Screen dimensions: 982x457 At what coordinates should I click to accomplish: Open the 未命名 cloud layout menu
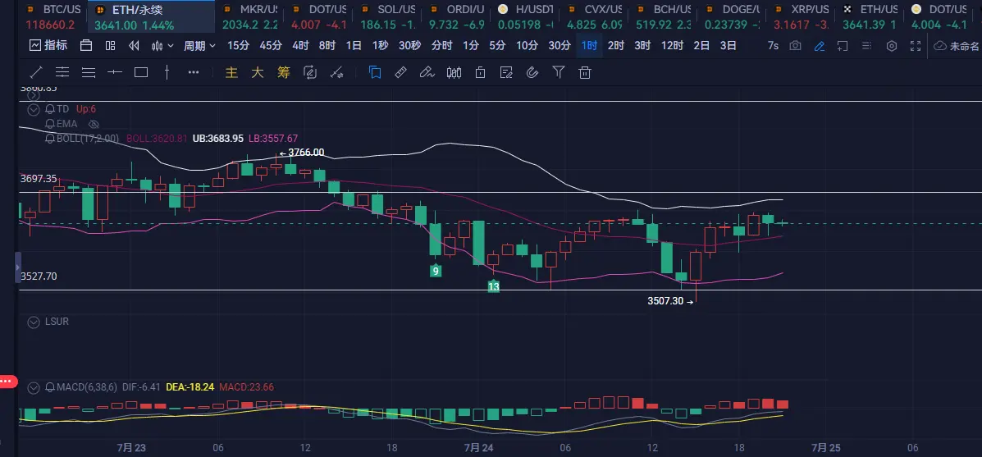(x=957, y=46)
